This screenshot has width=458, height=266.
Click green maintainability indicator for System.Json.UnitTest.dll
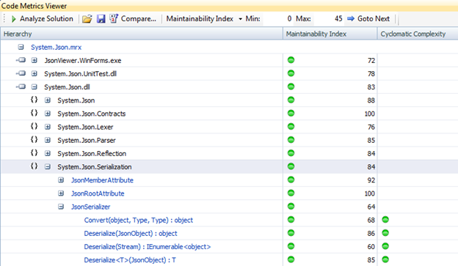[x=291, y=73]
